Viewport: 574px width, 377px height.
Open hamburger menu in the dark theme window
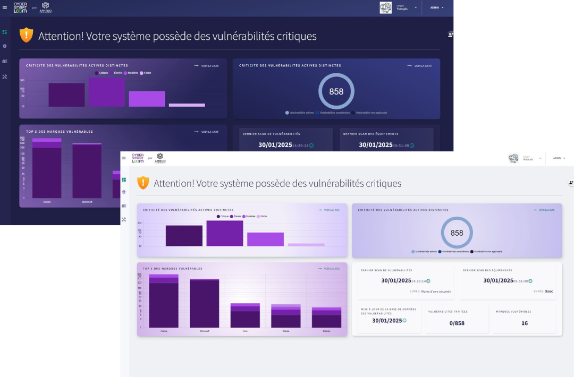pos(4,8)
